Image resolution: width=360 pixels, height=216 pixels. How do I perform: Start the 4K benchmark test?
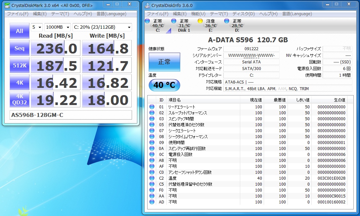(x=20, y=83)
